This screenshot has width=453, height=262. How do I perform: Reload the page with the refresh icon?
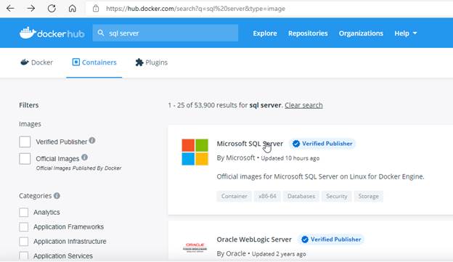[52, 9]
